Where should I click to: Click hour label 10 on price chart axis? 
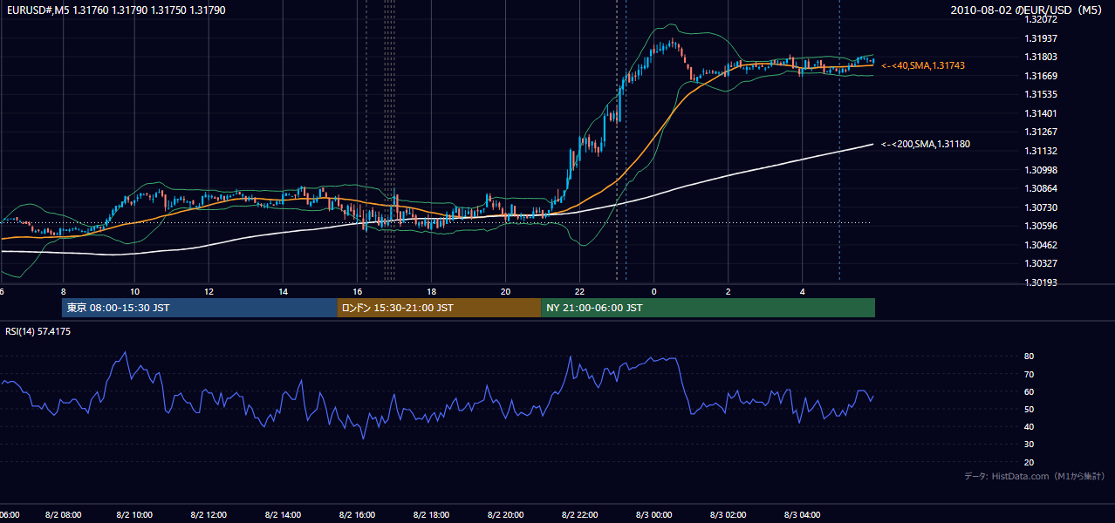pyautogui.click(x=134, y=291)
